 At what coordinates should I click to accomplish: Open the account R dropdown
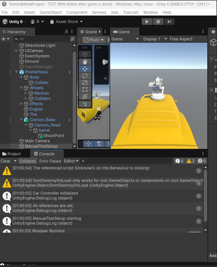(x=37, y=22)
